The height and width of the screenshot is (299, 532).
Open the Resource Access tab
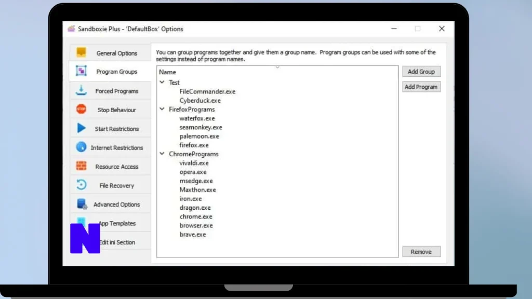tap(110, 167)
